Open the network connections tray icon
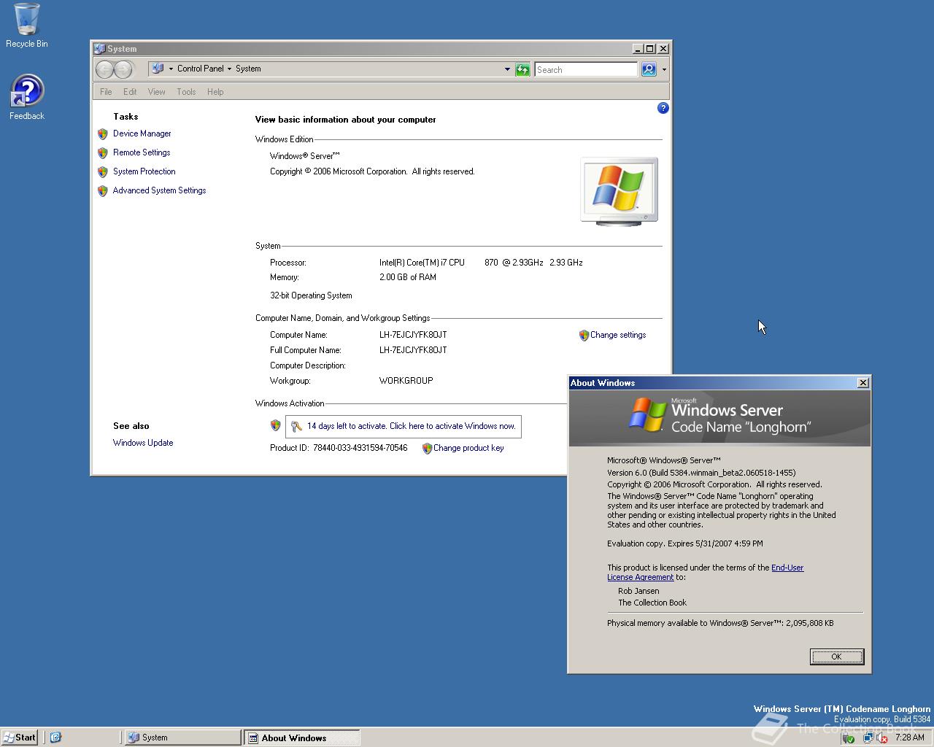Image resolution: width=934 pixels, height=747 pixels. 868,738
